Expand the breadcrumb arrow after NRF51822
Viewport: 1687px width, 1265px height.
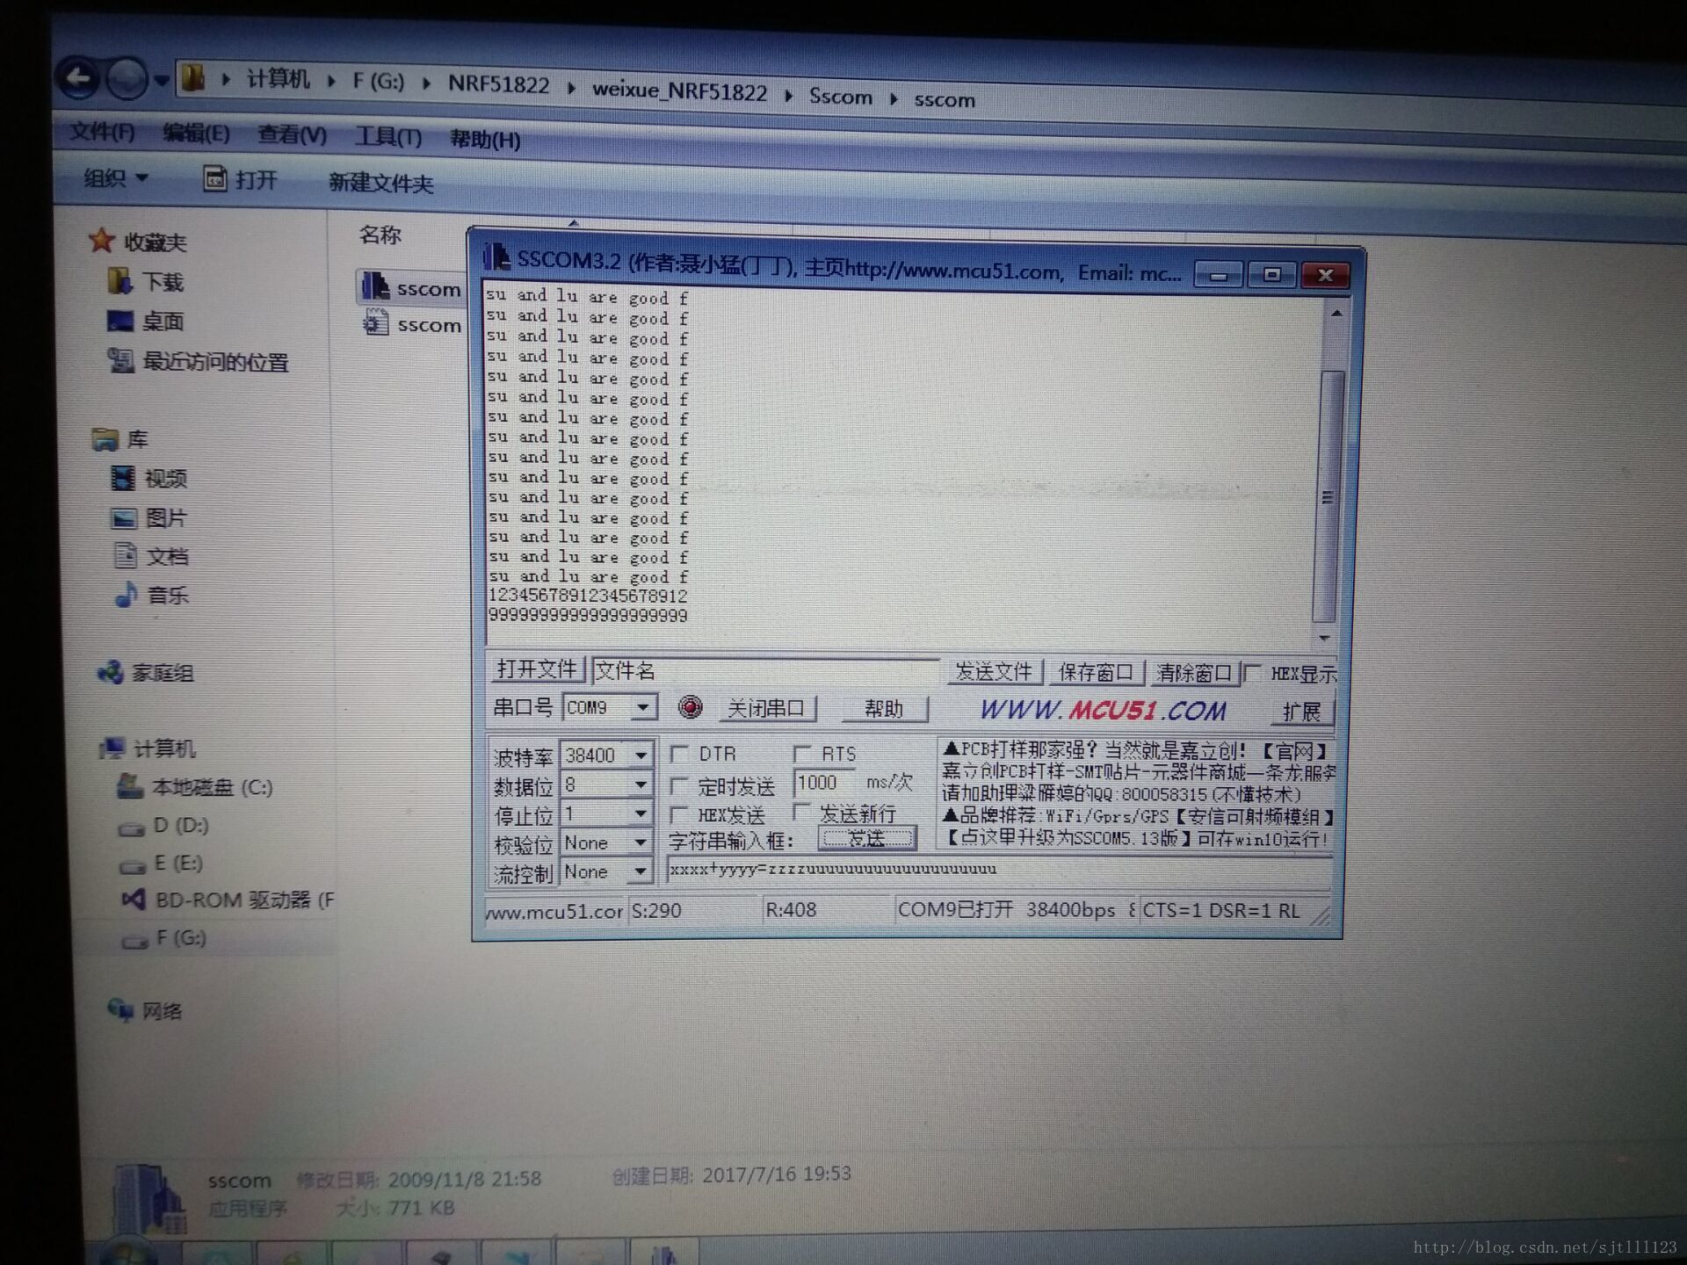(x=571, y=88)
